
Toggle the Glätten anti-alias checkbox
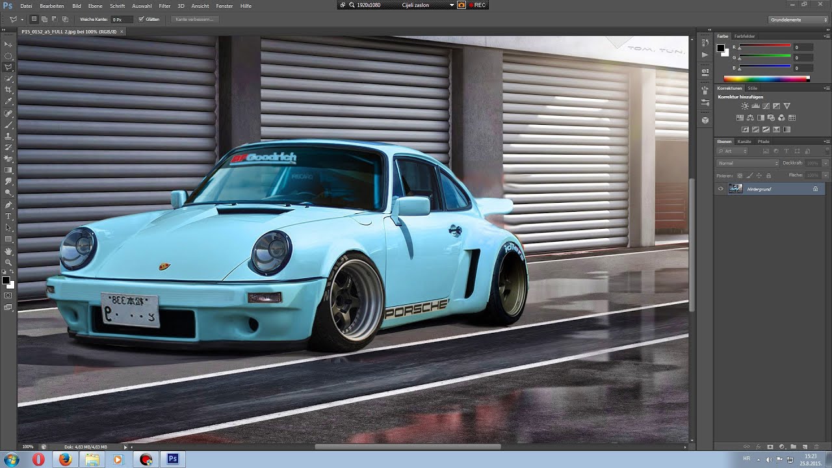[141, 19]
